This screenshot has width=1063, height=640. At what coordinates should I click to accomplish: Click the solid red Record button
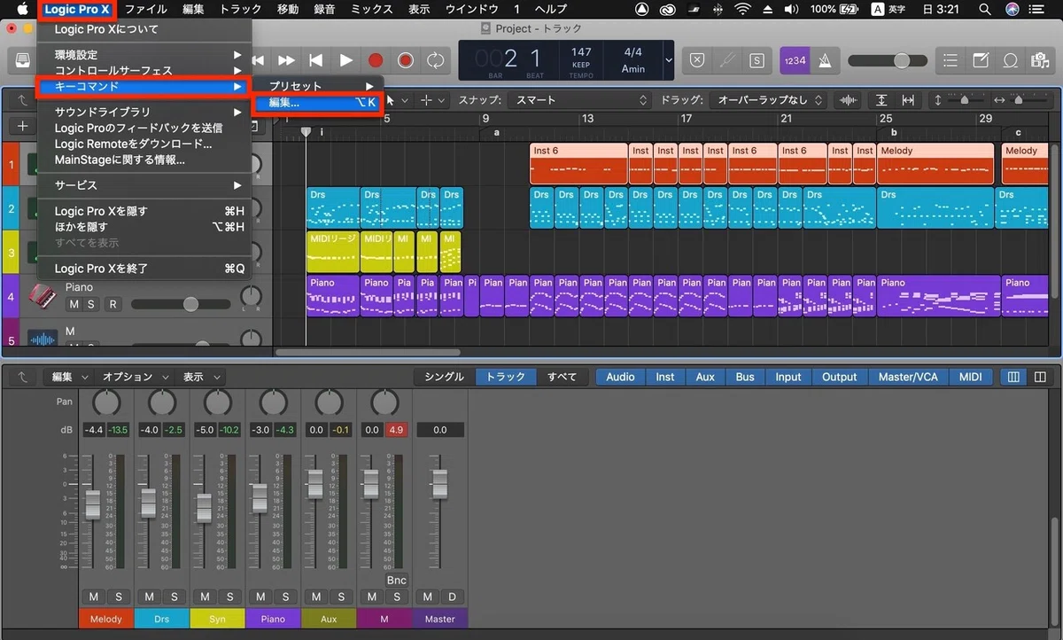click(x=376, y=60)
